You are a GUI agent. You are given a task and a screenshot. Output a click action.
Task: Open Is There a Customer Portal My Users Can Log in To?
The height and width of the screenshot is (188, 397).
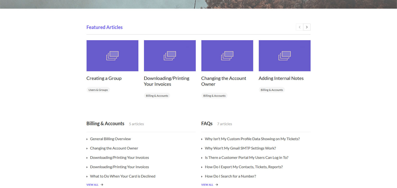247,157
